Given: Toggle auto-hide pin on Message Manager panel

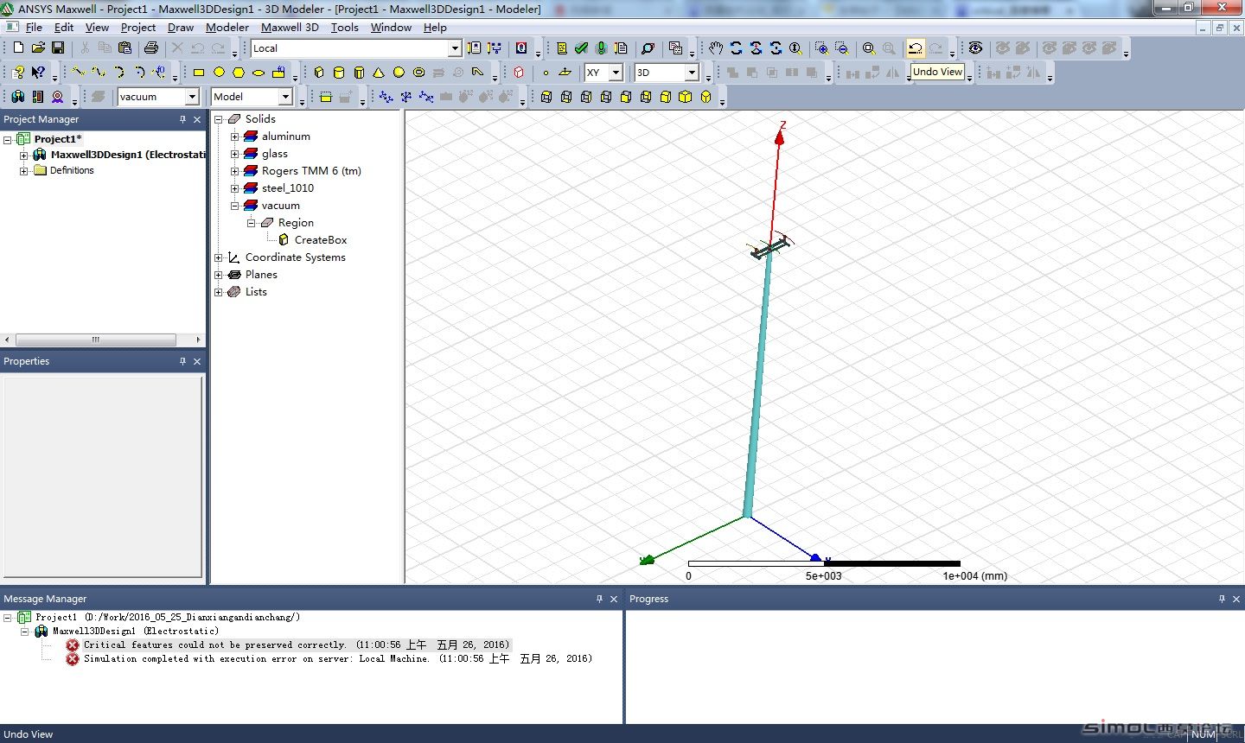Looking at the screenshot, I should pyautogui.click(x=599, y=599).
